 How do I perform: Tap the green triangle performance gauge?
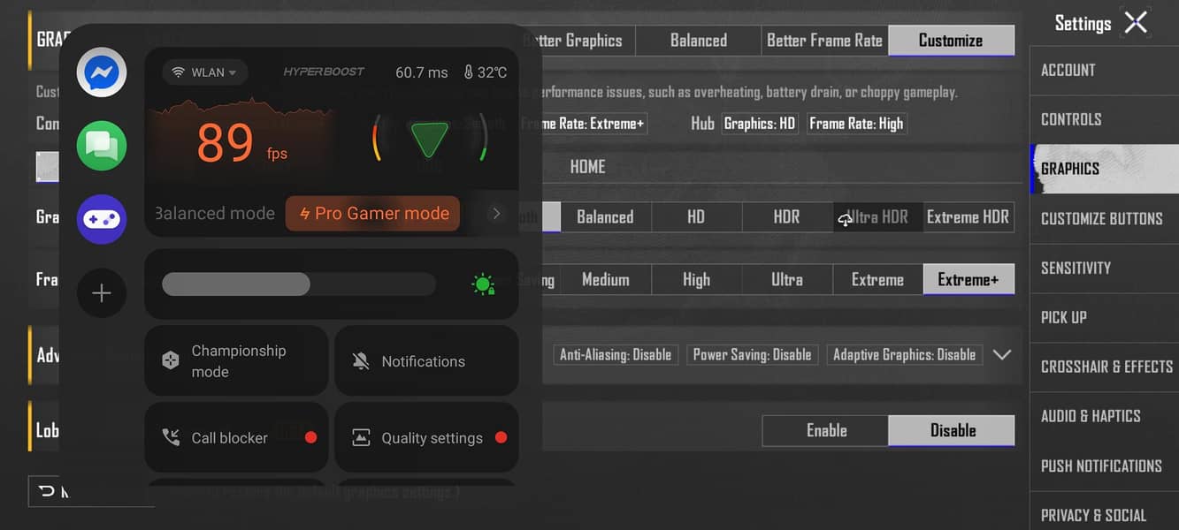tap(430, 139)
